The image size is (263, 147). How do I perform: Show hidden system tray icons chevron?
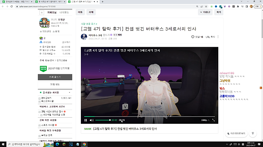coord(227,144)
